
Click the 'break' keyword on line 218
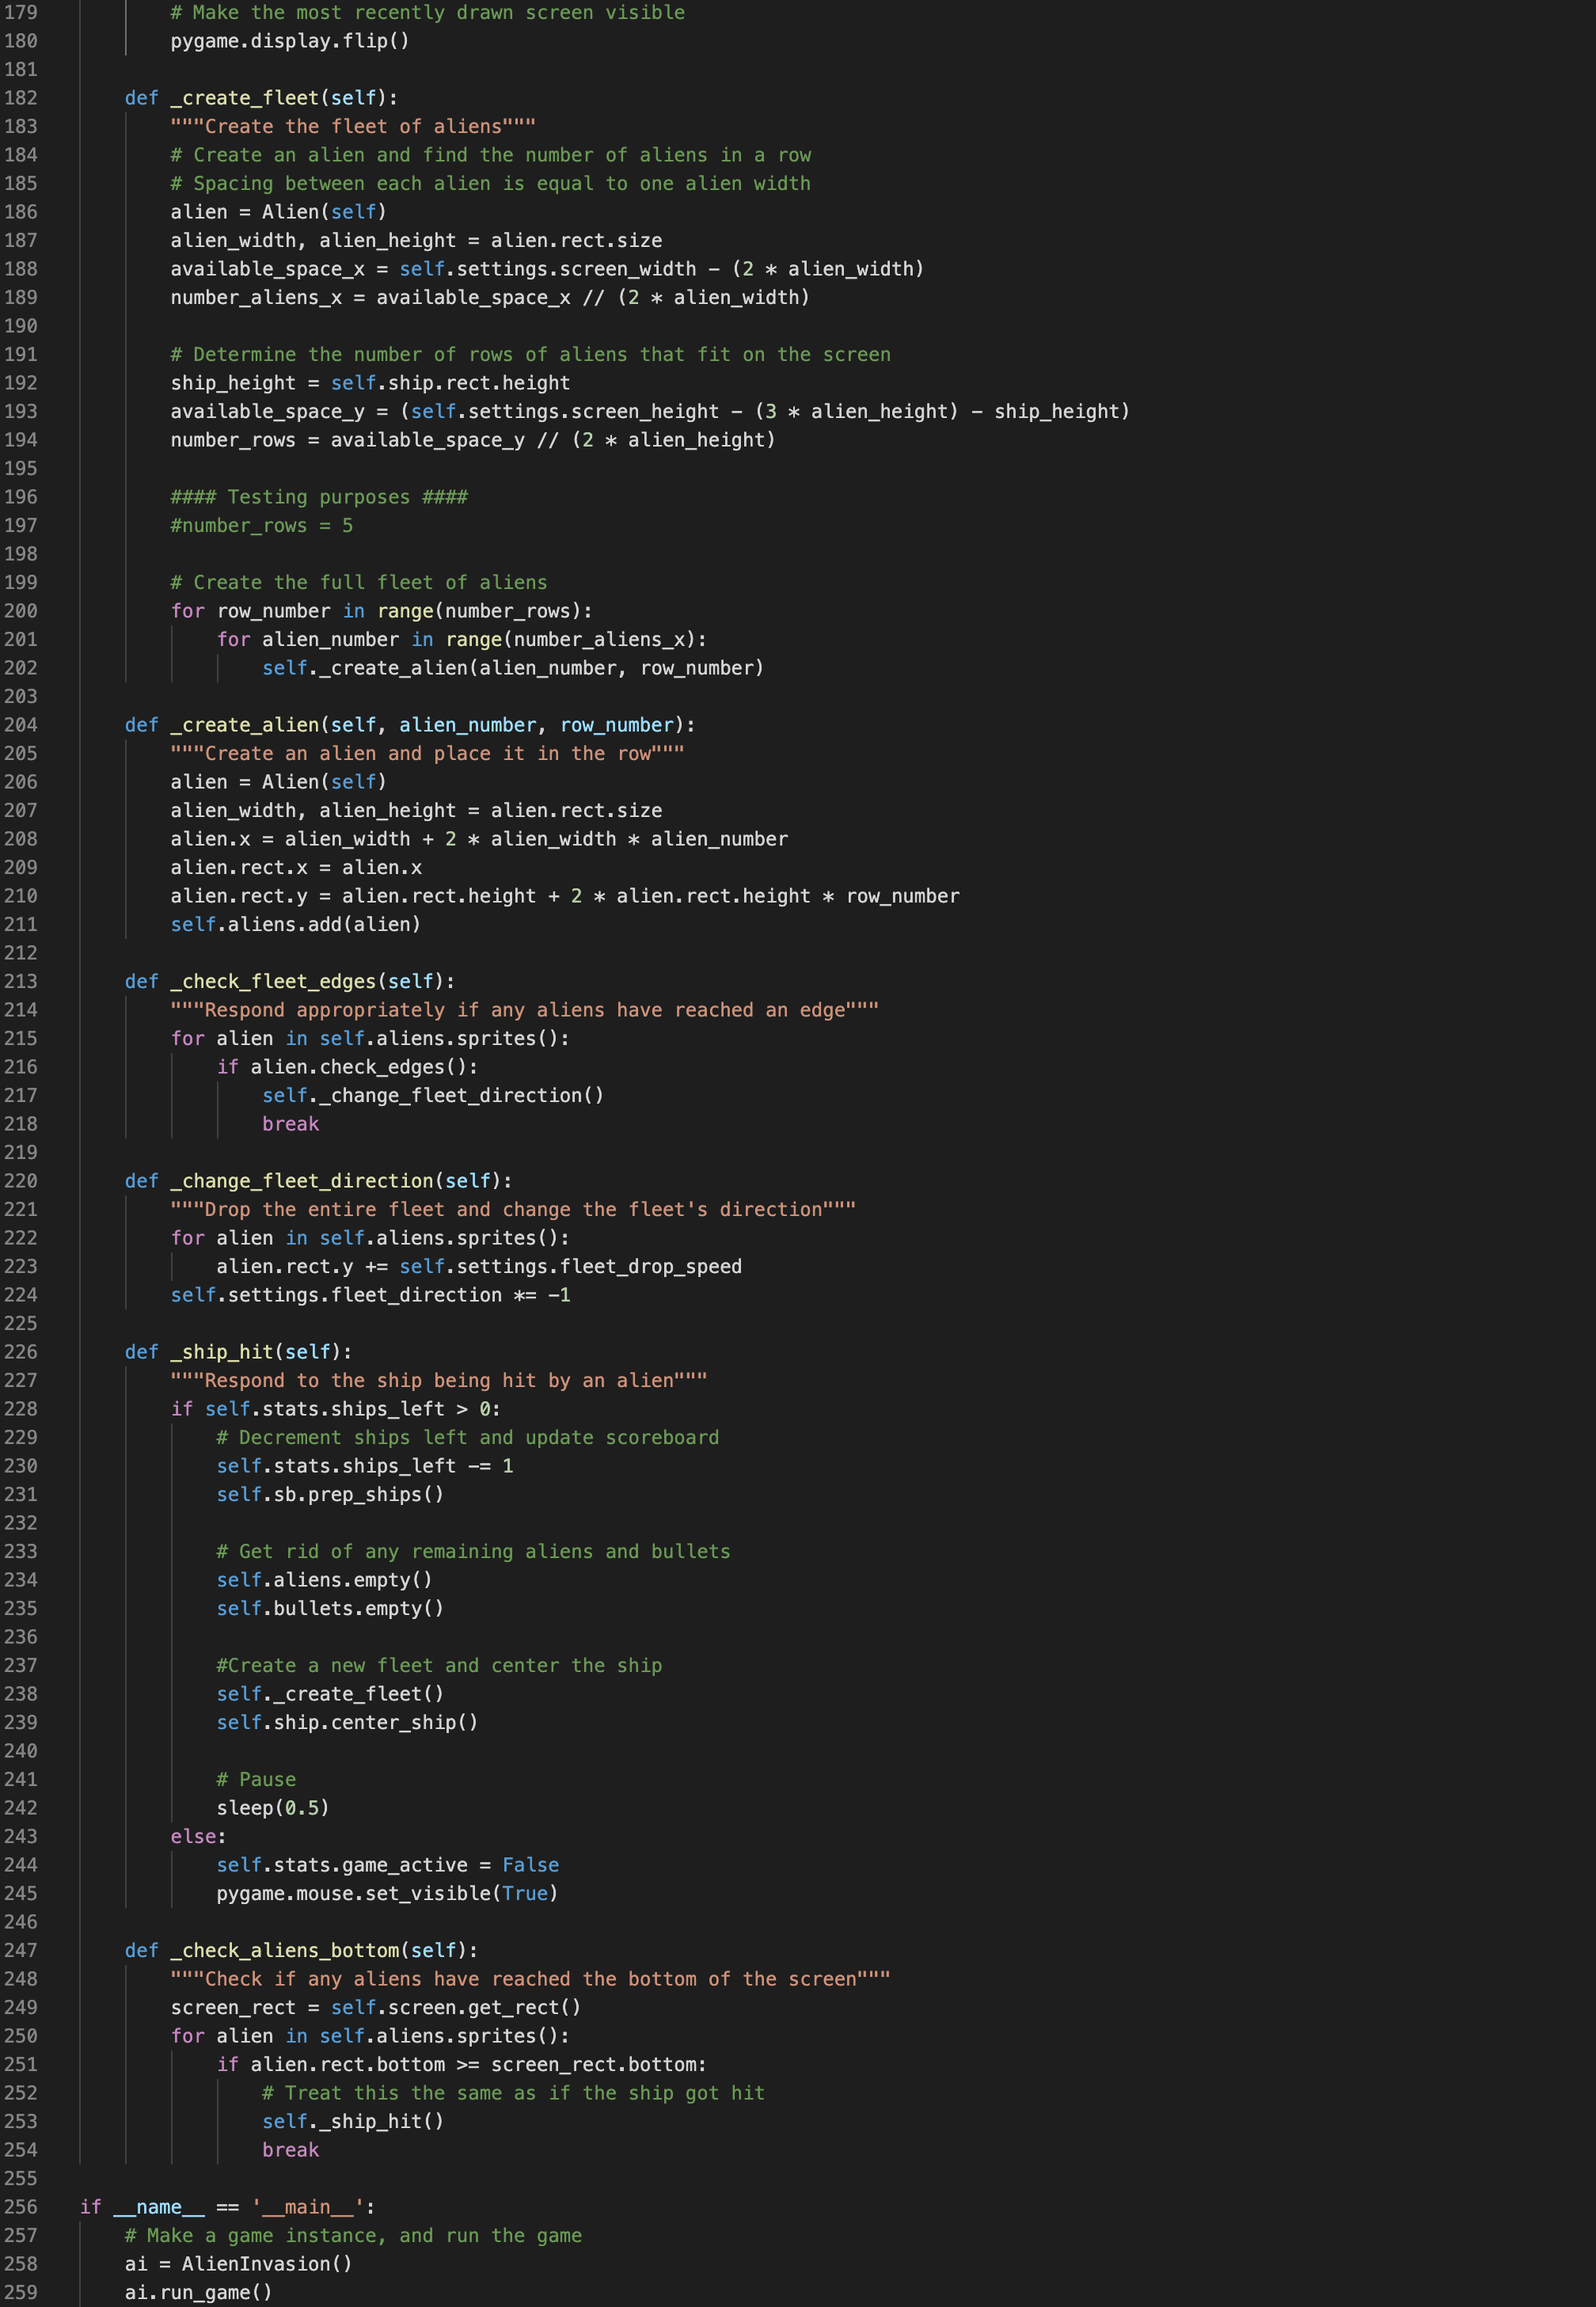pyautogui.click(x=290, y=1125)
